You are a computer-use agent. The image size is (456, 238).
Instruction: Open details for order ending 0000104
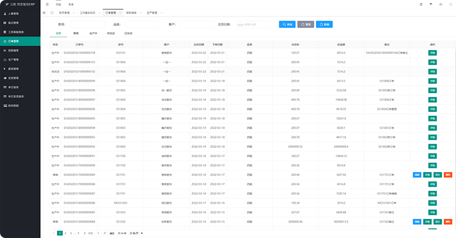[432, 53]
